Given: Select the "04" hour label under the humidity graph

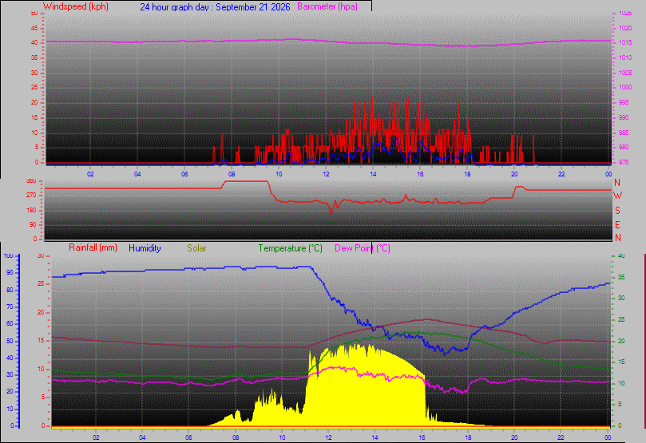Looking at the screenshot, I should [142, 437].
